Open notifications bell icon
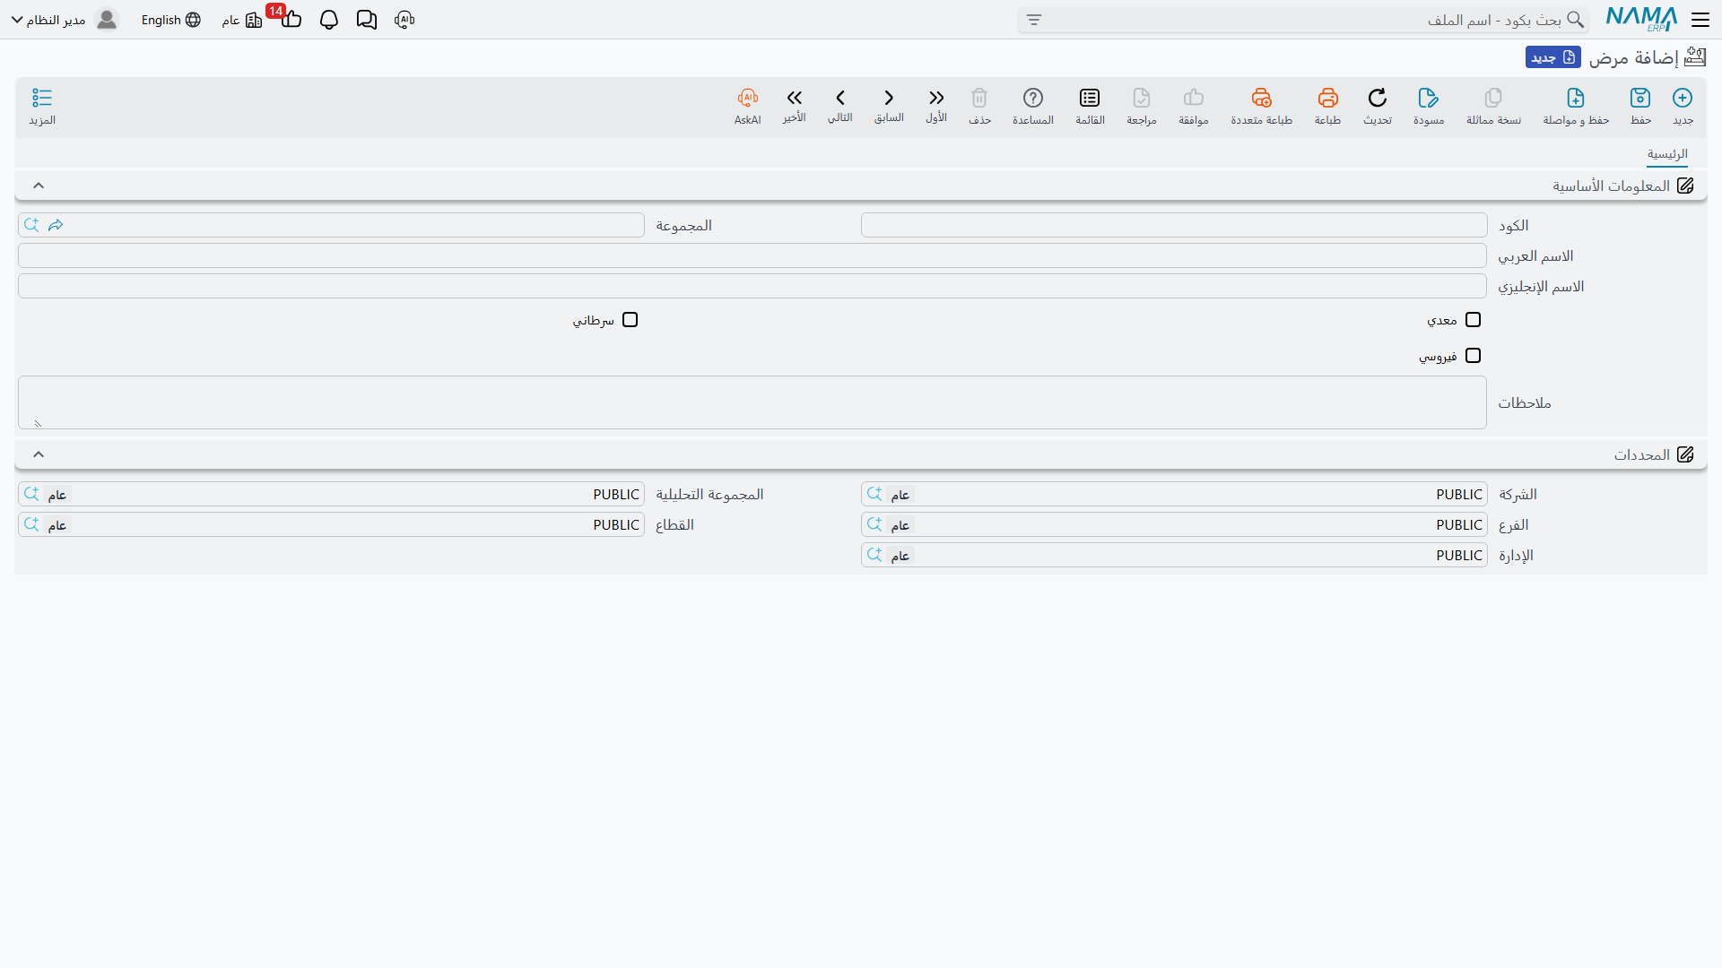This screenshot has width=1722, height=968. [x=329, y=20]
